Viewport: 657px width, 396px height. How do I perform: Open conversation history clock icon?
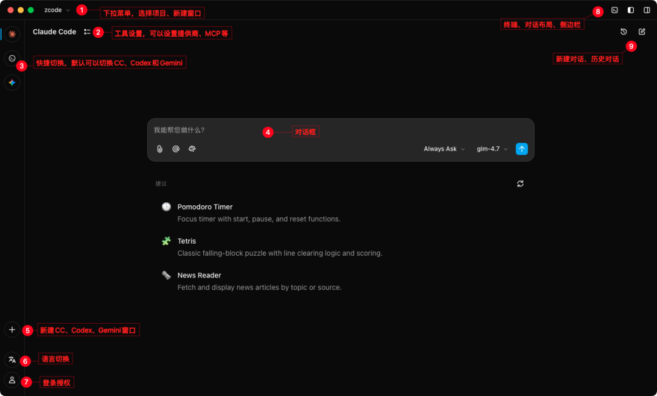(624, 32)
